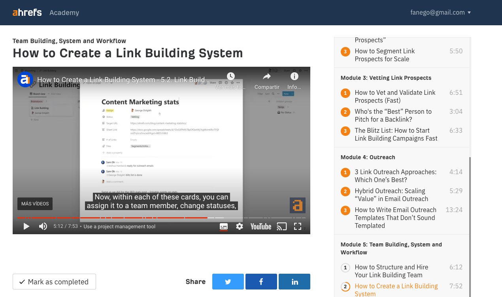Viewport: 502px width, 297px height.
Task: Mute the video audio
Action: point(43,226)
